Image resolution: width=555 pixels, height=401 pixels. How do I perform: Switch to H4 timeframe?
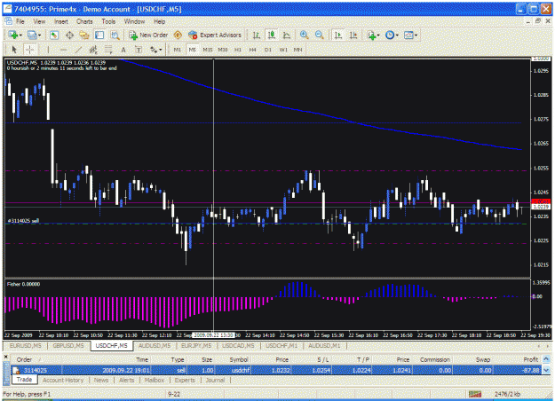[253, 50]
